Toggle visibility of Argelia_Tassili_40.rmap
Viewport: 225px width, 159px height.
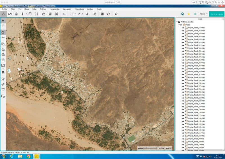(183, 48)
